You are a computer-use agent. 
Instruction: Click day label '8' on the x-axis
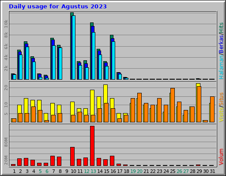coord(60,171)
